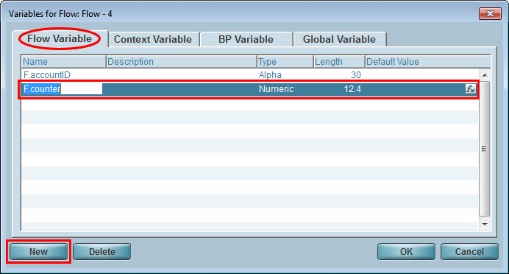Image resolution: width=509 pixels, height=274 pixels.
Task: Close the Variables for Flow dialog
Action: point(490,14)
